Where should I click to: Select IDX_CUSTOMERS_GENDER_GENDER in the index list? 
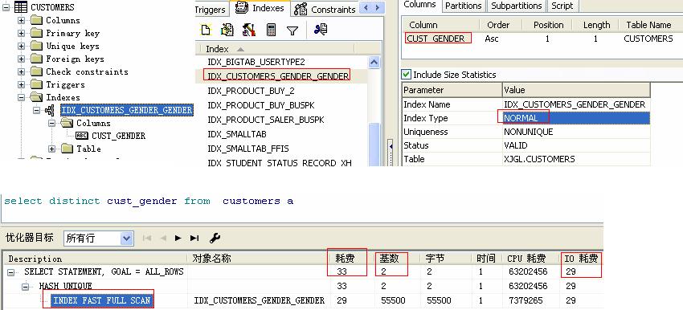(x=278, y=76)
